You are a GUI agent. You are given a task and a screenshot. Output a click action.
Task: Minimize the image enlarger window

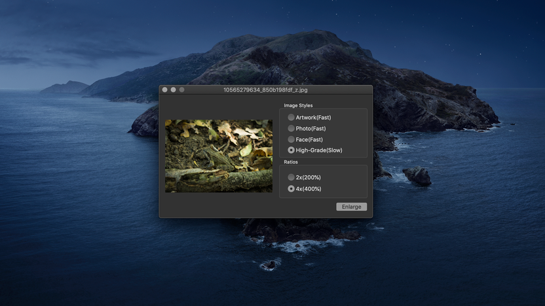tap(173, 90)
